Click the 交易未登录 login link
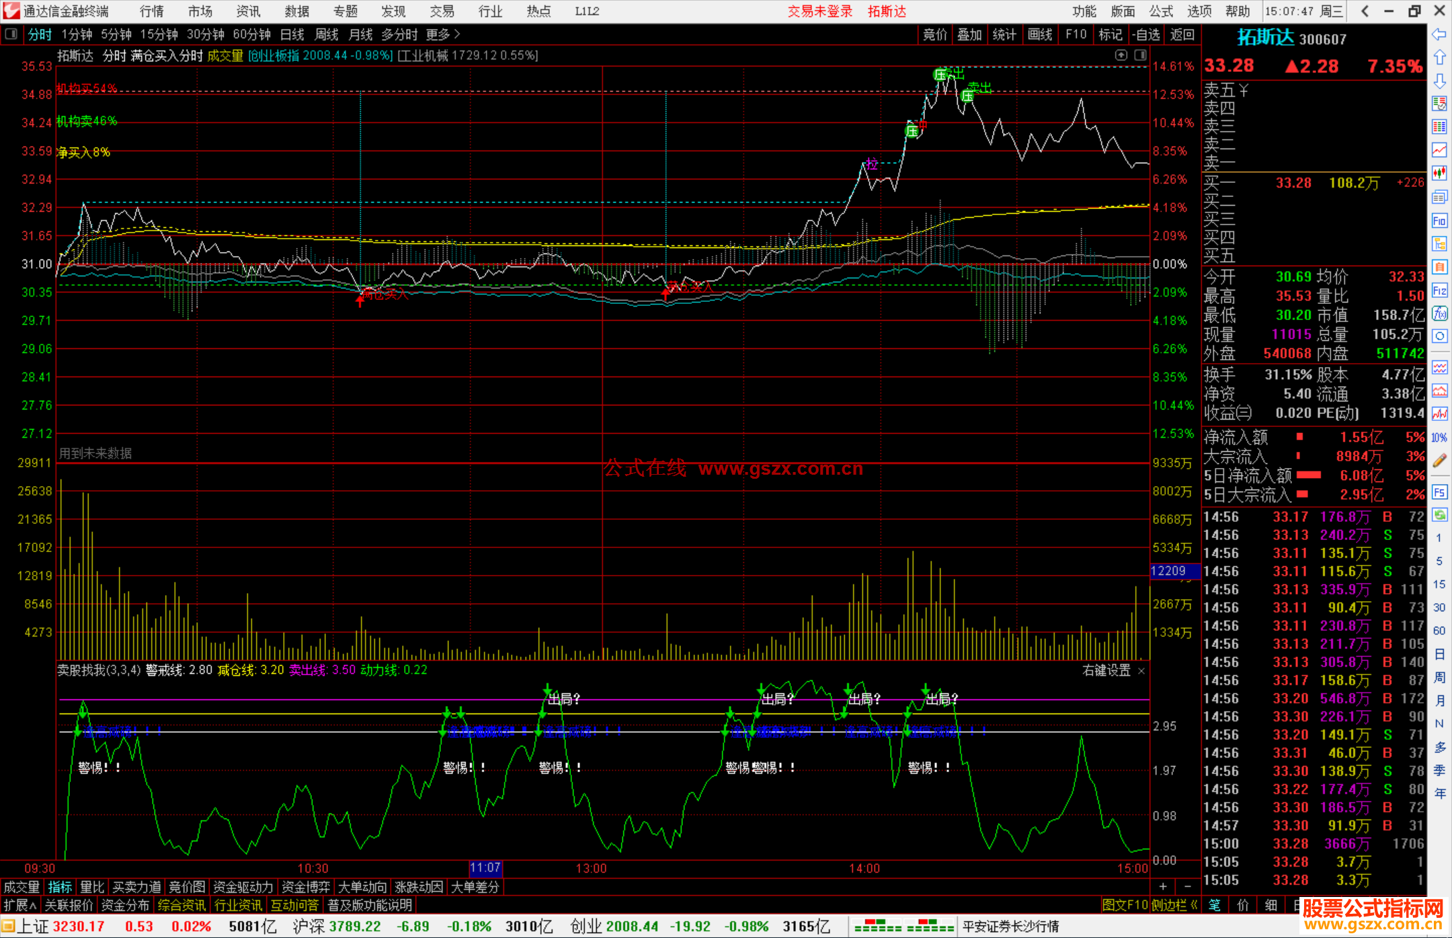The width and height of the screenshot is (1452, 938). [x=820, y=11]
